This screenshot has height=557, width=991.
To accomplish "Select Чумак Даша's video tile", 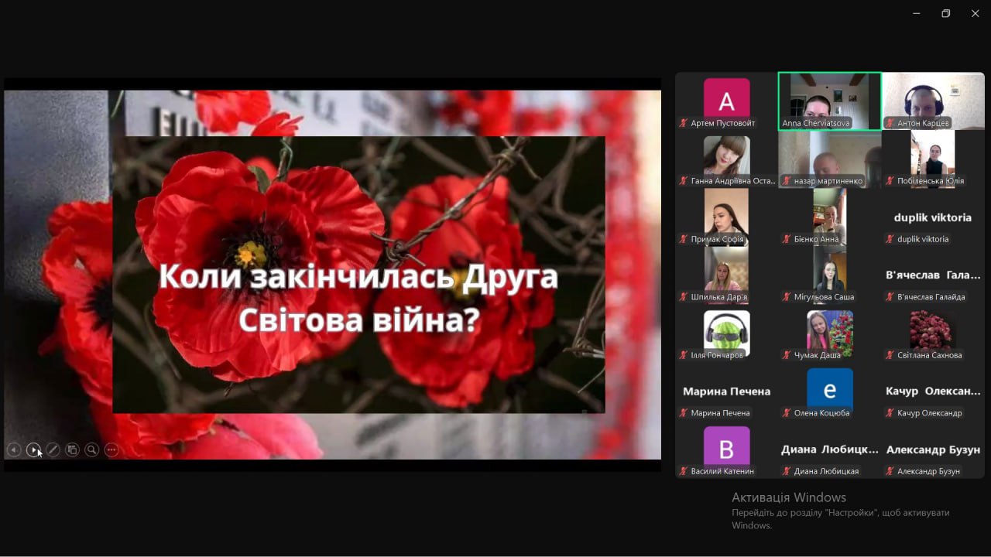I will point(829,331).
